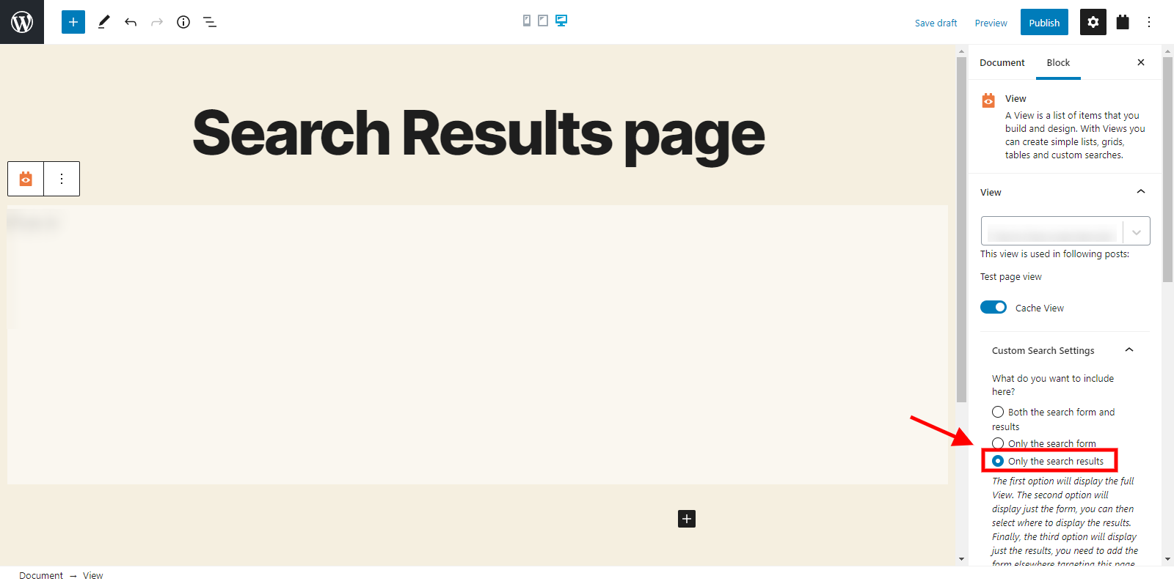Screen dimensions: 1174x584
Task: Open View block more options menu
Action: point(62,179)
